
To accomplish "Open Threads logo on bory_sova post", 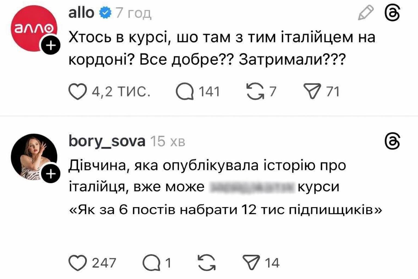I will 392,141.
